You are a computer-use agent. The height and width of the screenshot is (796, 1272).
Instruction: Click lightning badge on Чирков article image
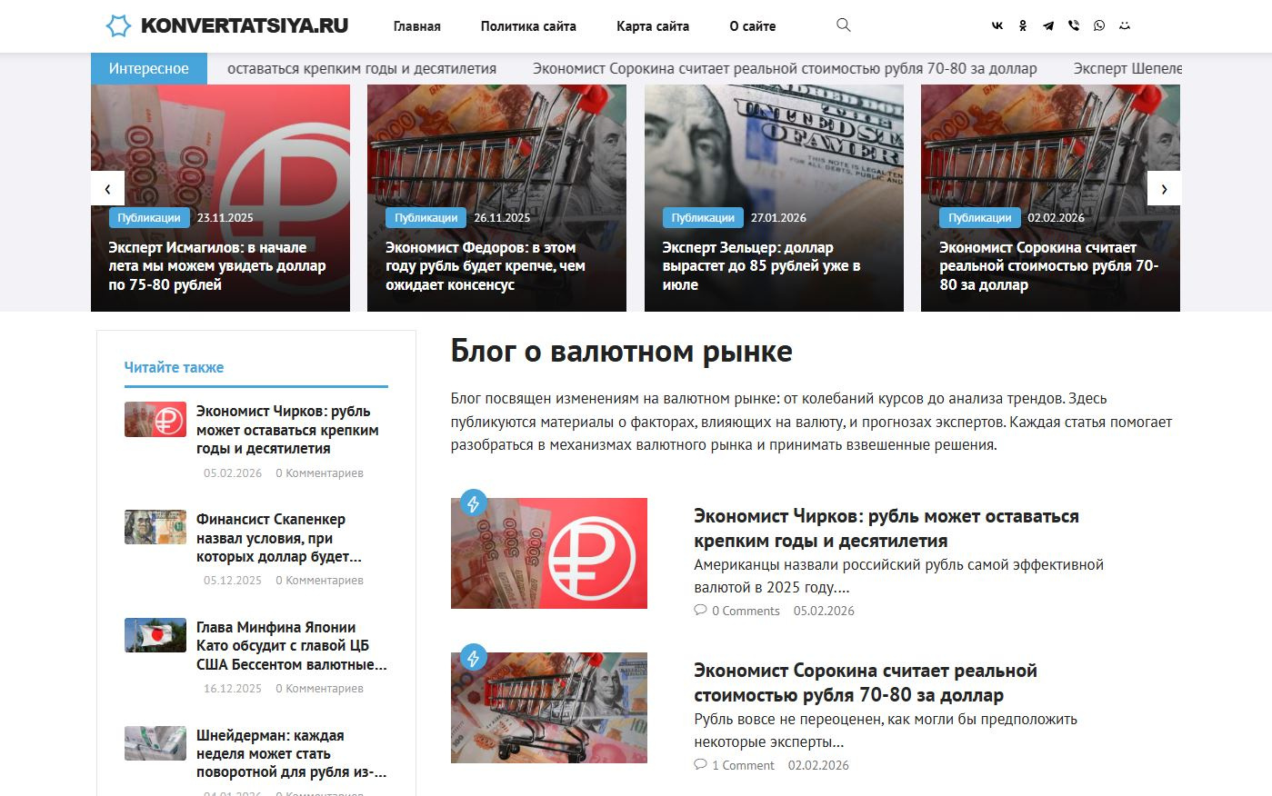(473, 502)
